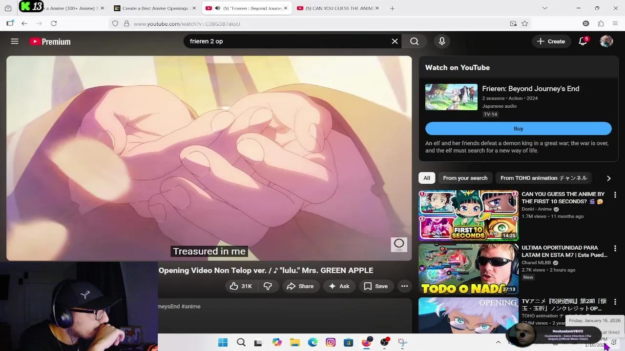This screenshot has width=625, height=351.
Task: Click the #anime hashtag link
Action: click(x=191, y=306)
